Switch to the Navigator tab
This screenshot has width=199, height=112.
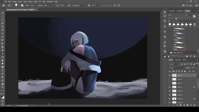[180, 11]
